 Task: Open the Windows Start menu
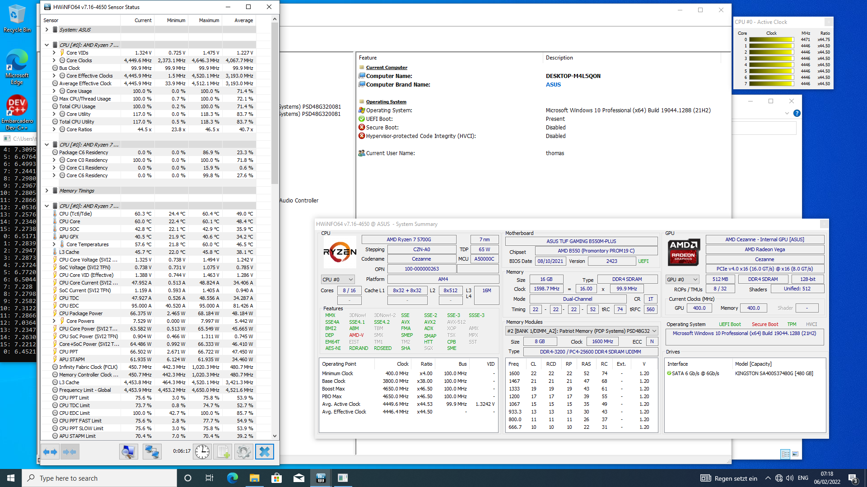9,478
